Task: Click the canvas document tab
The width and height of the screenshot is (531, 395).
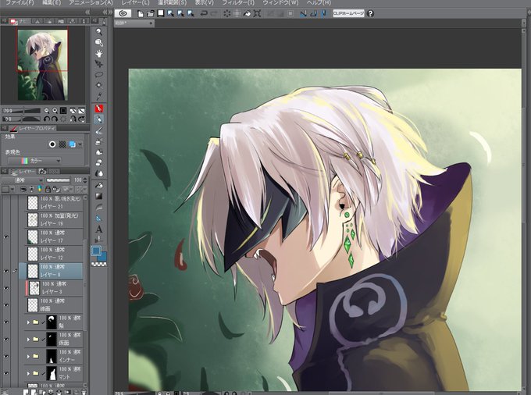Action: [x=134, y=23]
